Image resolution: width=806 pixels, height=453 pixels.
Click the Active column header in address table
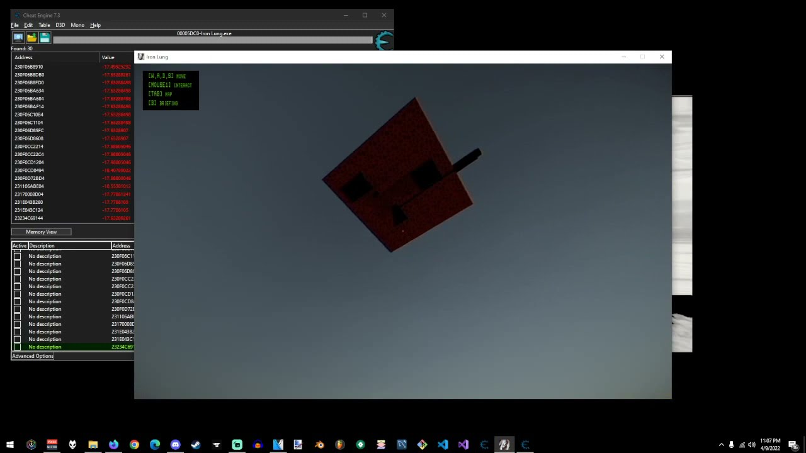[x=20, y=246]
